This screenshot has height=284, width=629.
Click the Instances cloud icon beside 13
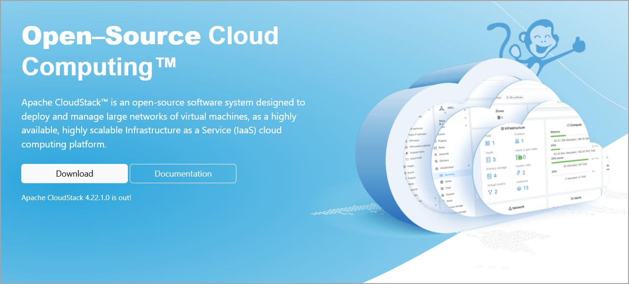pyautogui.click(x=519, y=188)
